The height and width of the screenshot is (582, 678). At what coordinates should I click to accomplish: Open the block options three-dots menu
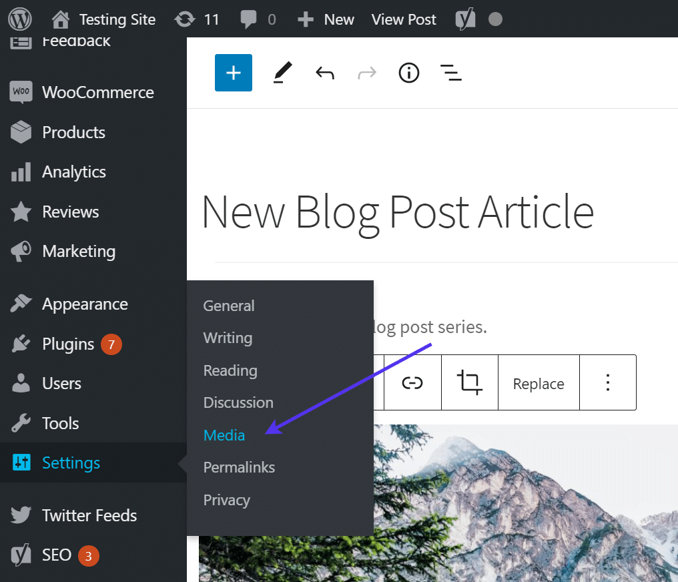(607, 383)
